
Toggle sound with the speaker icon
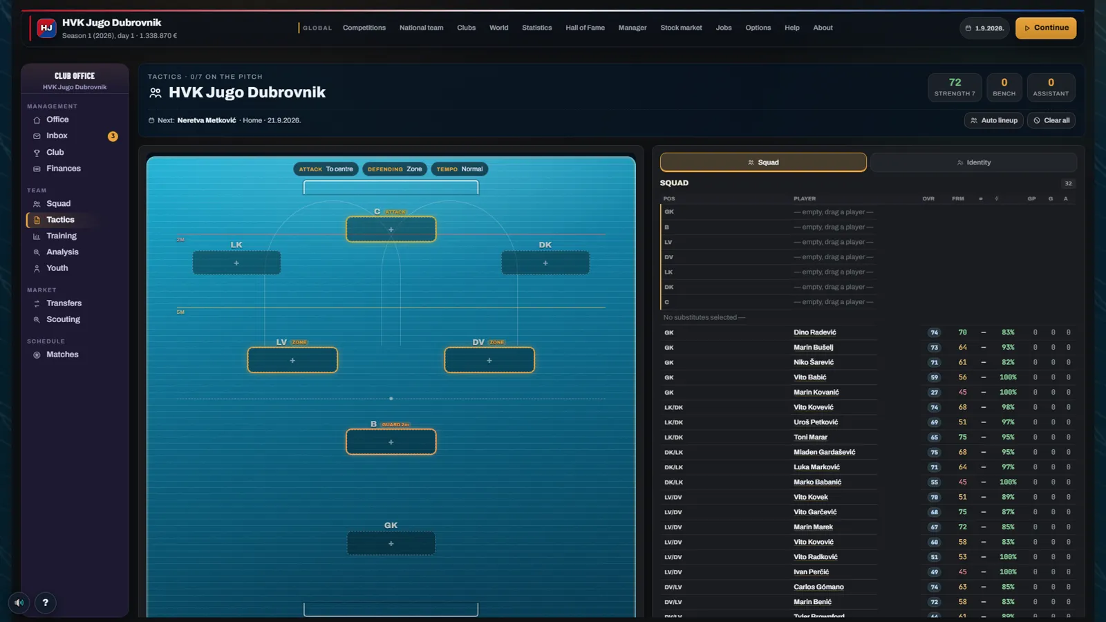[x=19, y=603]
